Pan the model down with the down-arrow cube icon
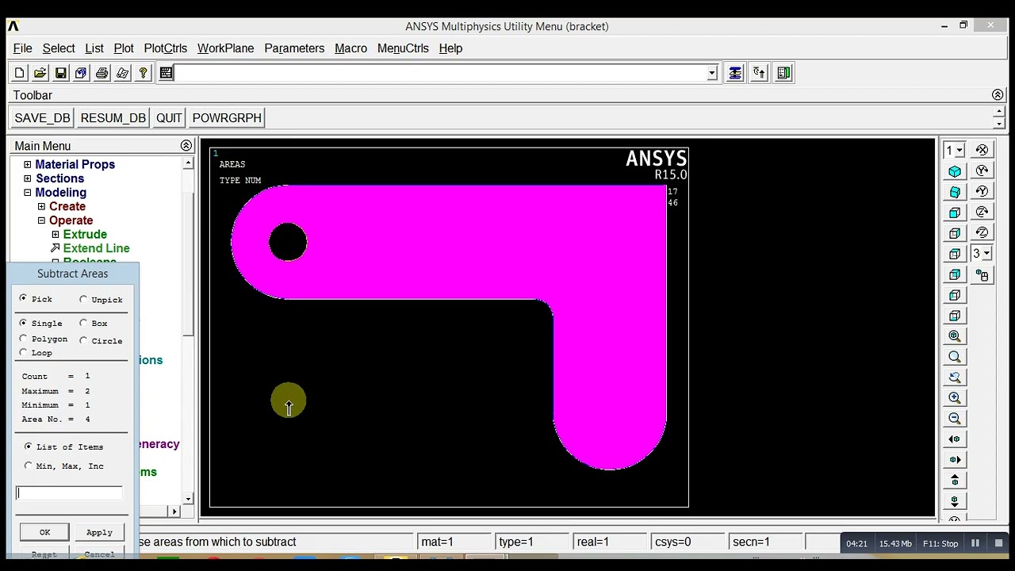 coord(955,501)
